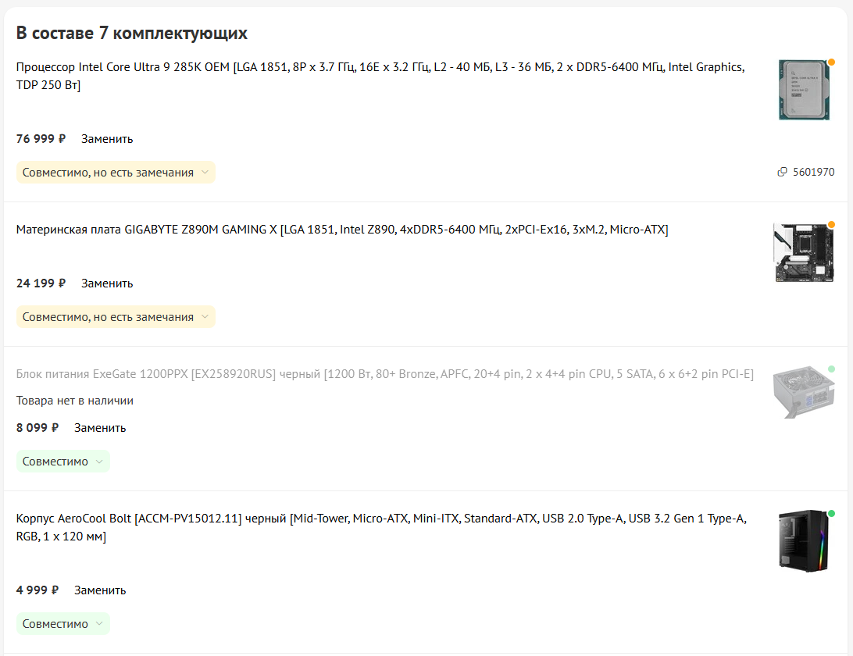Replace the AeroCool Bolt case
The height and width of the screenshot is (656, 853).
coord(100,590)
